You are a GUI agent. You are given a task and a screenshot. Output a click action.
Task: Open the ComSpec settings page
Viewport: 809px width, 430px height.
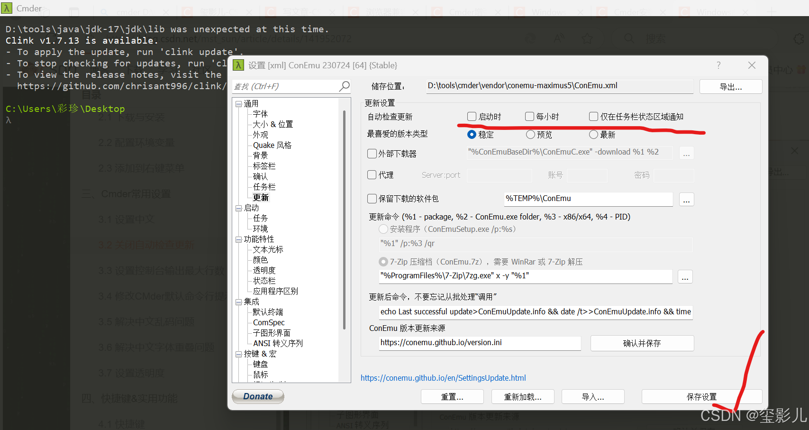click(269, 322)
